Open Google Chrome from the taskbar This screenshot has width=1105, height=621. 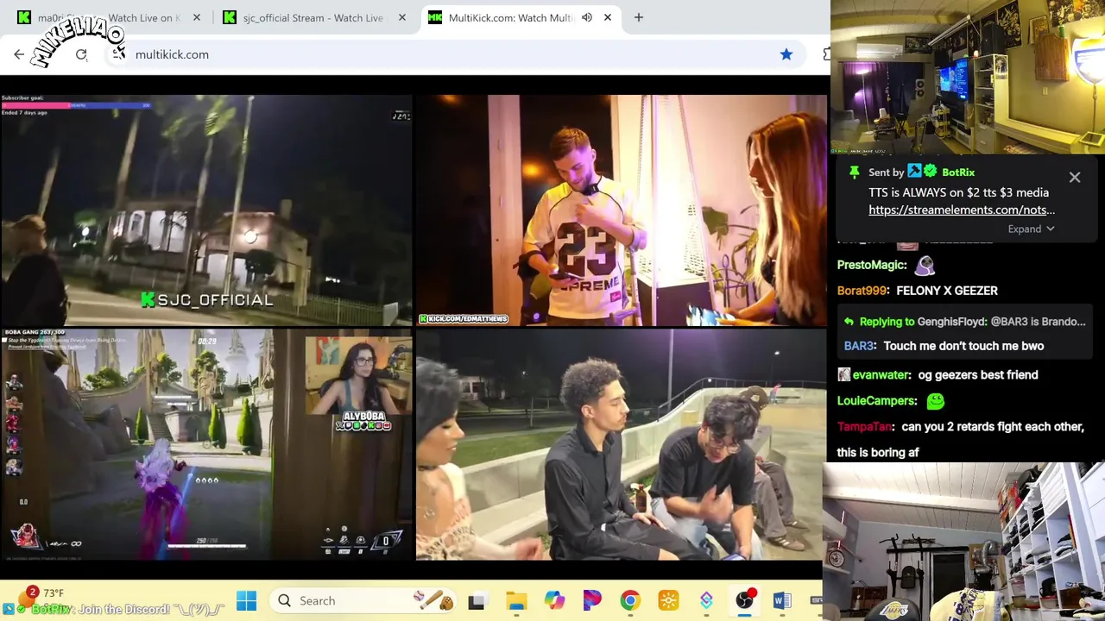[x=630, y=601]
